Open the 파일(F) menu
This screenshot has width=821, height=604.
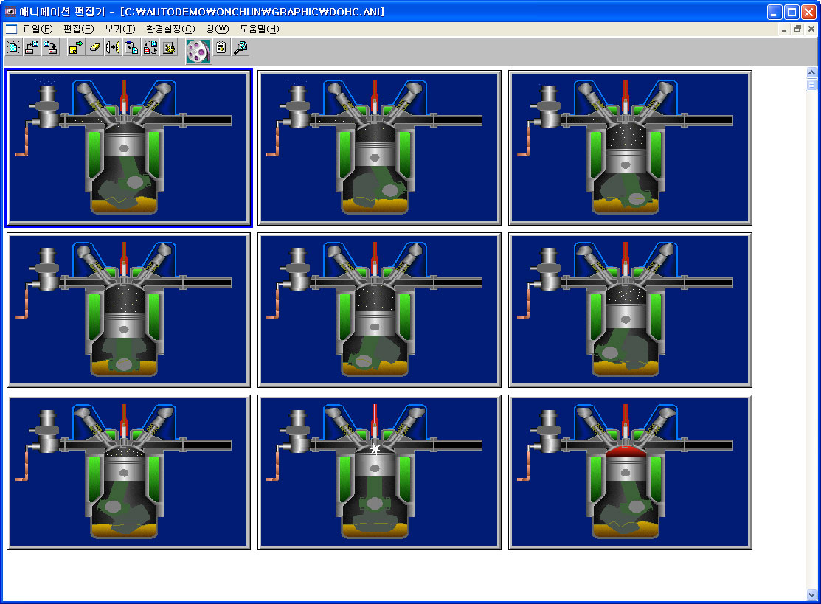[x=38, y=29]
